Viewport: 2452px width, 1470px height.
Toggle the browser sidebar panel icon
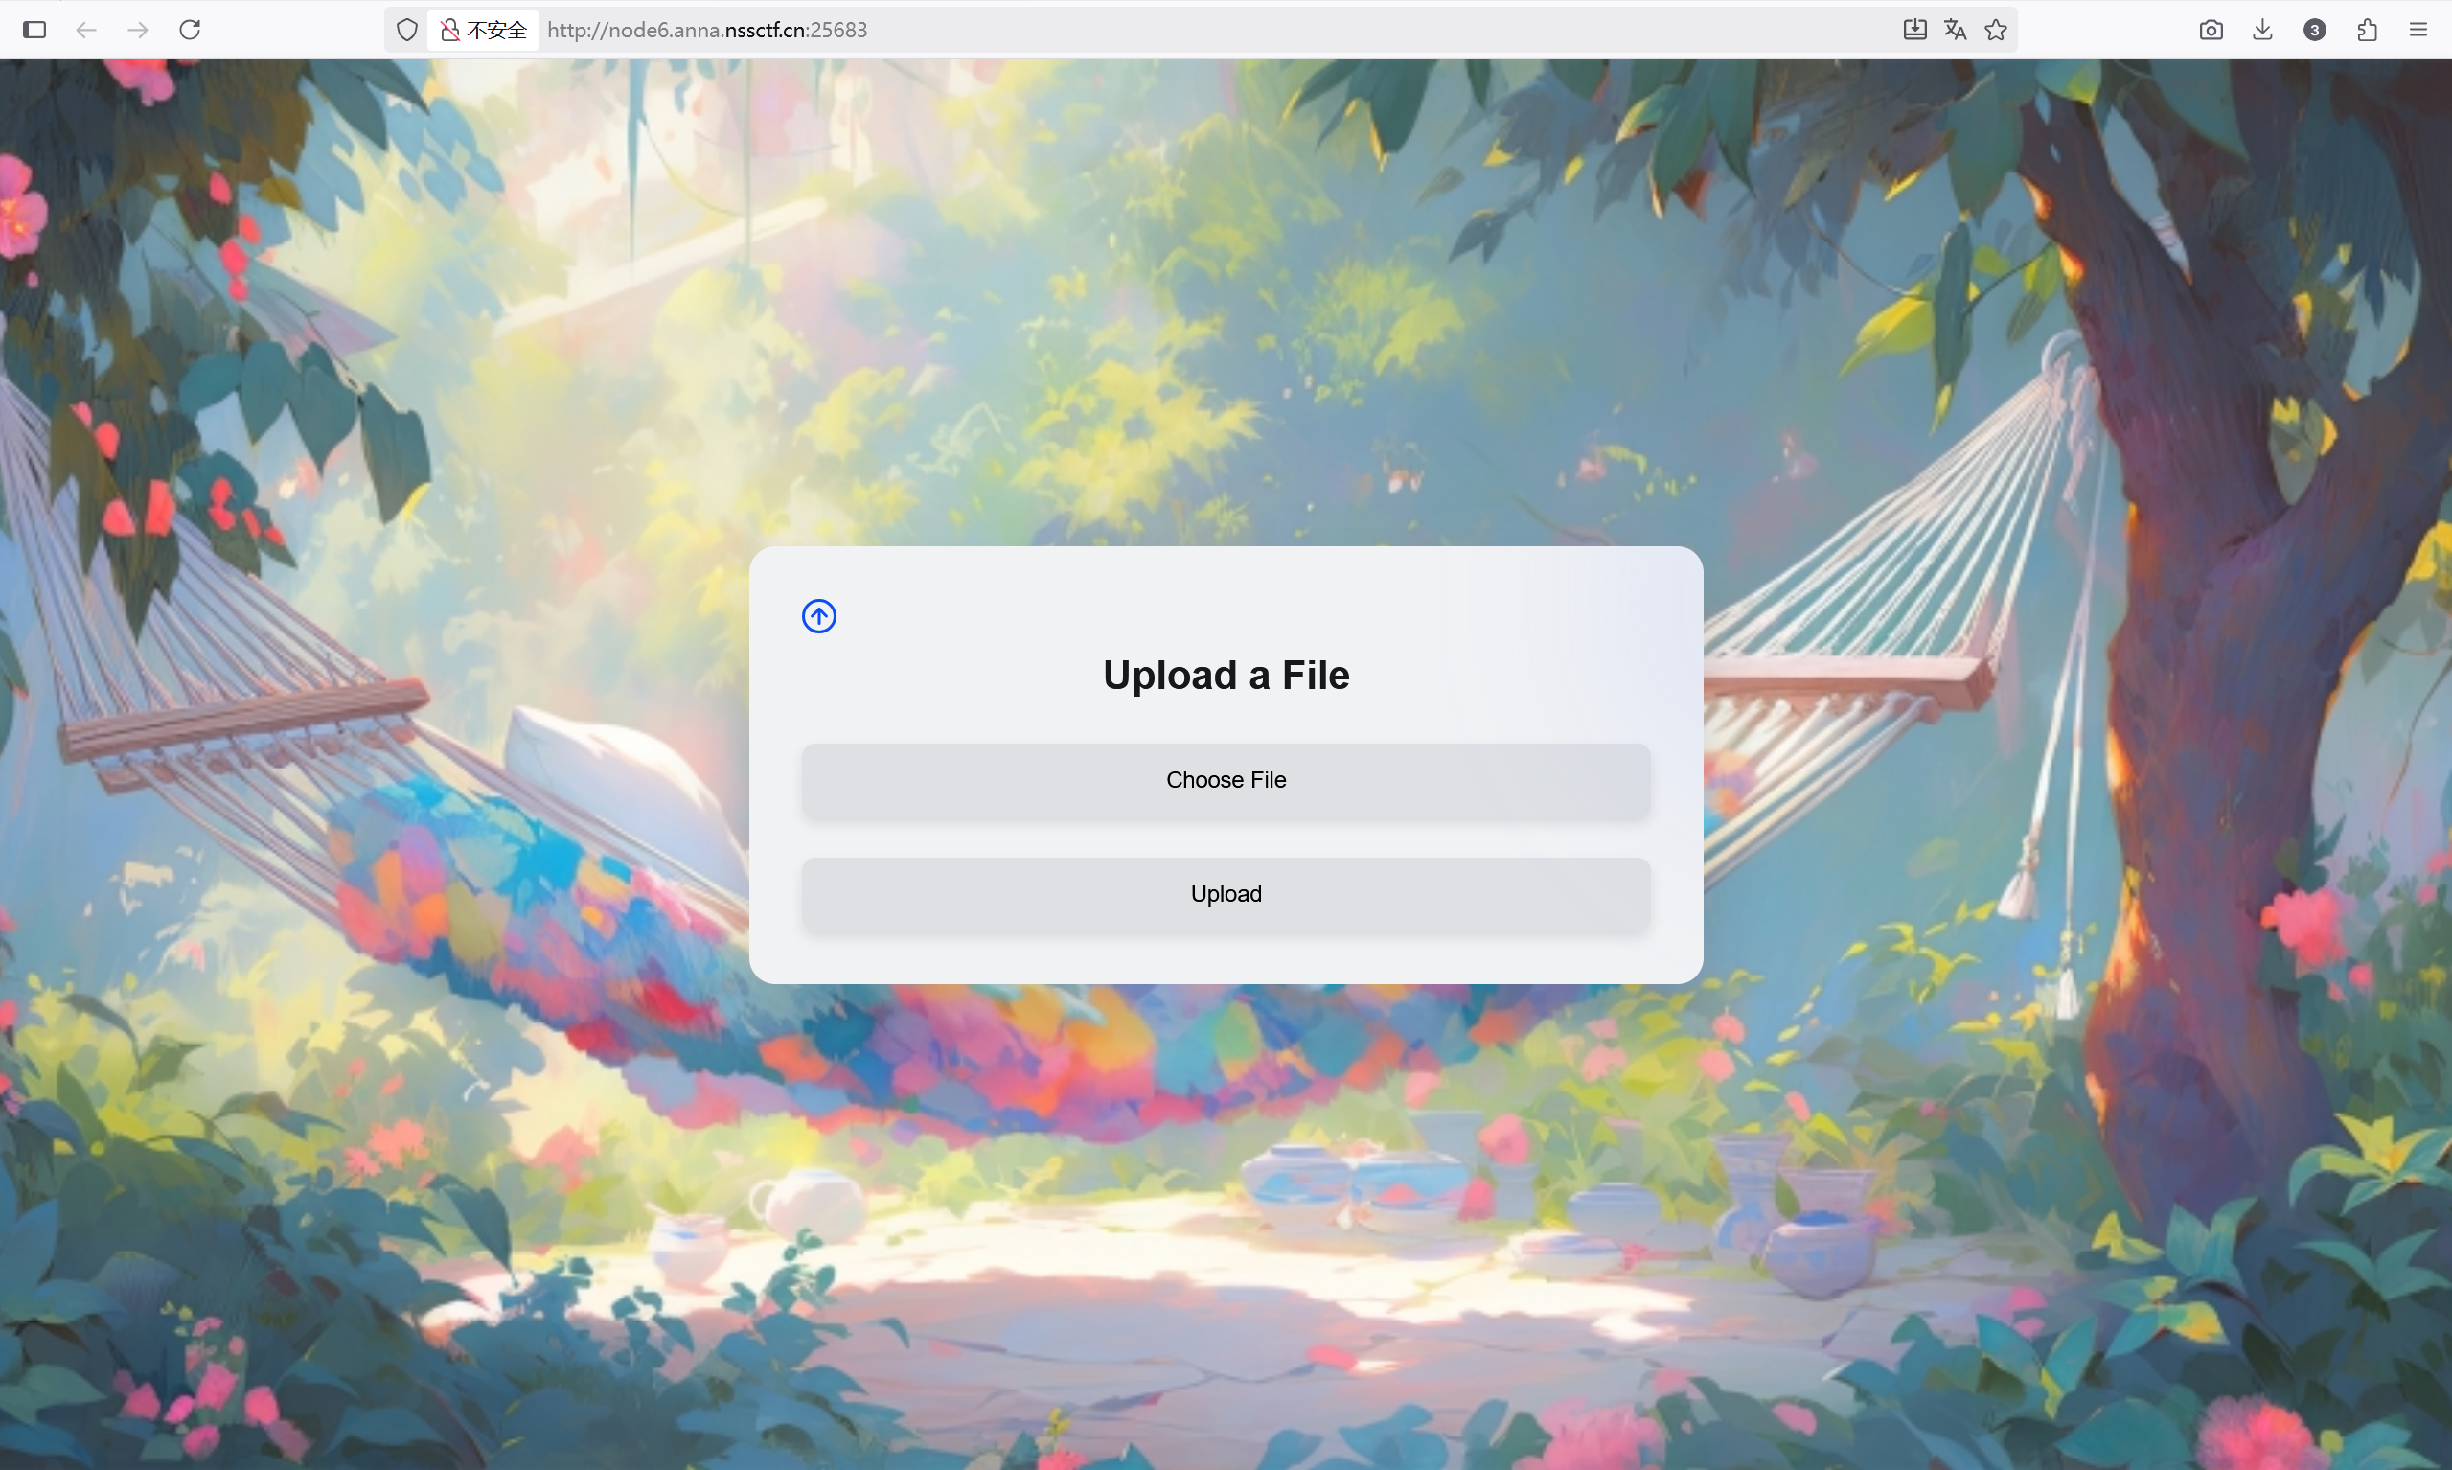point(34,30)
